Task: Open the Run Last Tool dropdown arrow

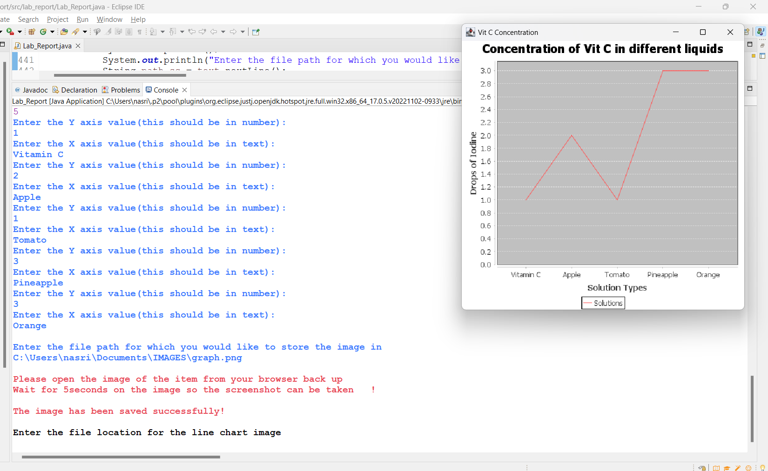Action: tap(20, 32)
